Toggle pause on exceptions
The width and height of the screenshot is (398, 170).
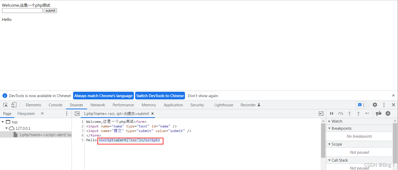point(388,113)
